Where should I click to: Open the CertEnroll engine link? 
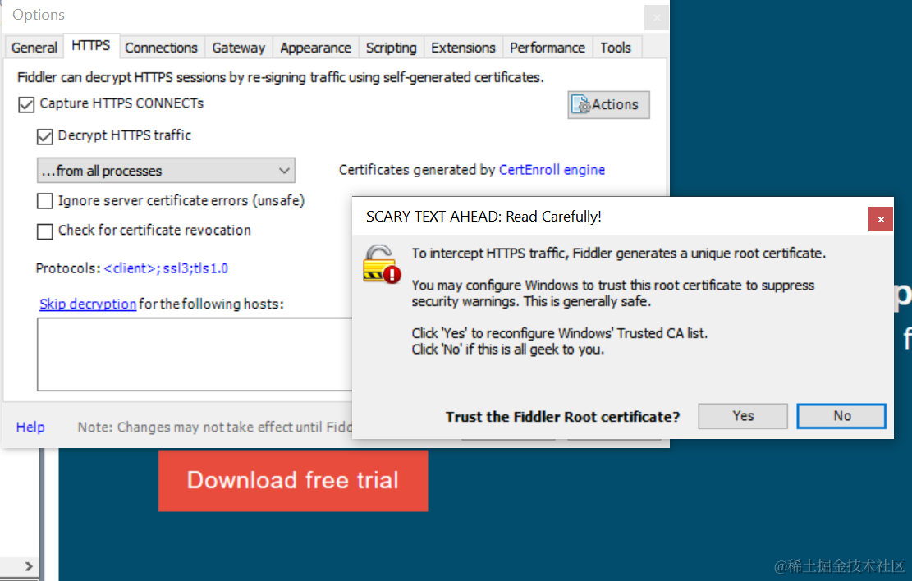click(552, 170)
